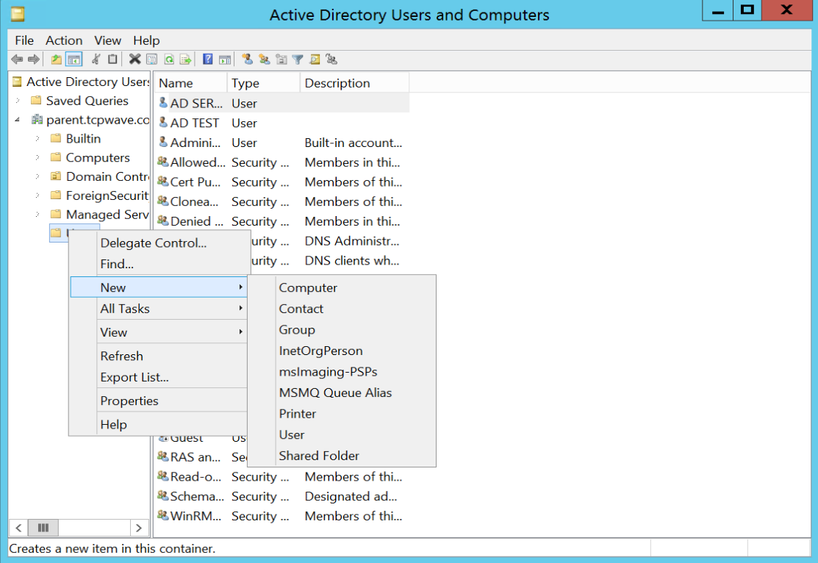Click tree pane scrollbar left arrow

18,528
